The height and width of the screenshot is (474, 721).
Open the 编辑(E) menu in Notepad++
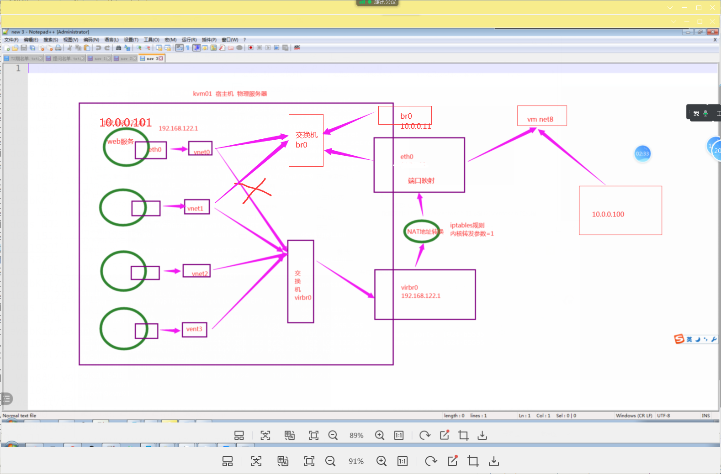click(x=31, y=40)
